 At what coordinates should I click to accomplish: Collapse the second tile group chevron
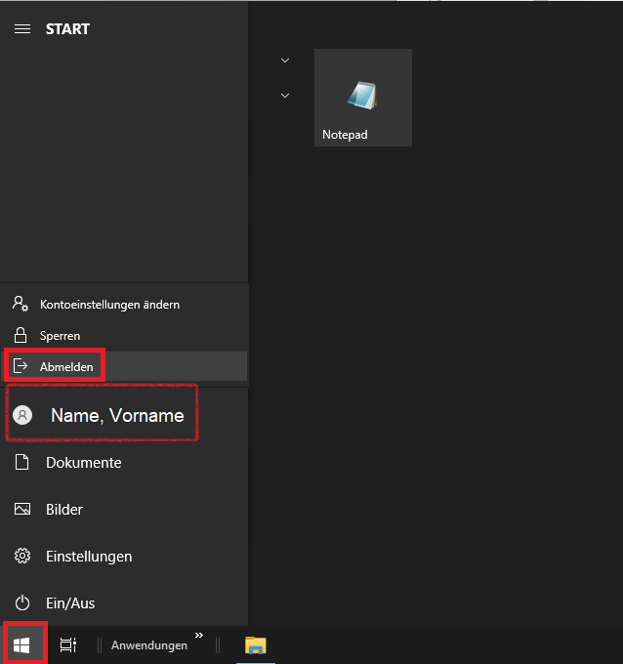coord(285,96)
